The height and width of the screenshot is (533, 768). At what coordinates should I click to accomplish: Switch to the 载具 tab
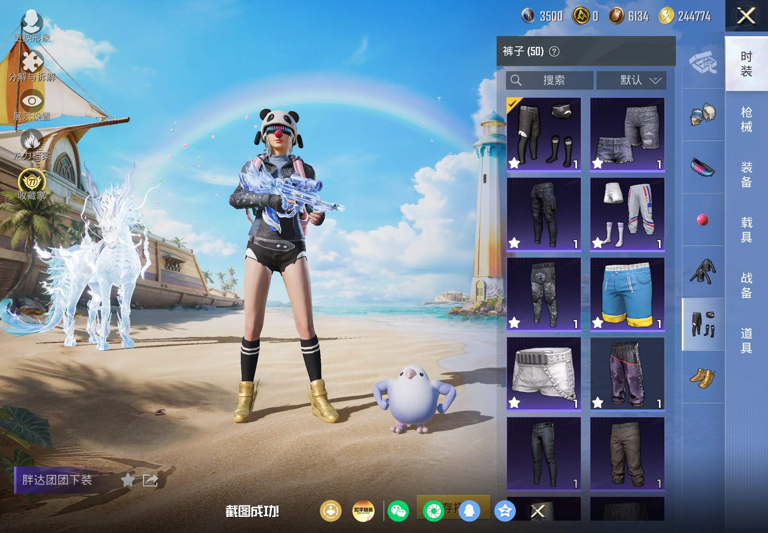click(x=746, y=229)
